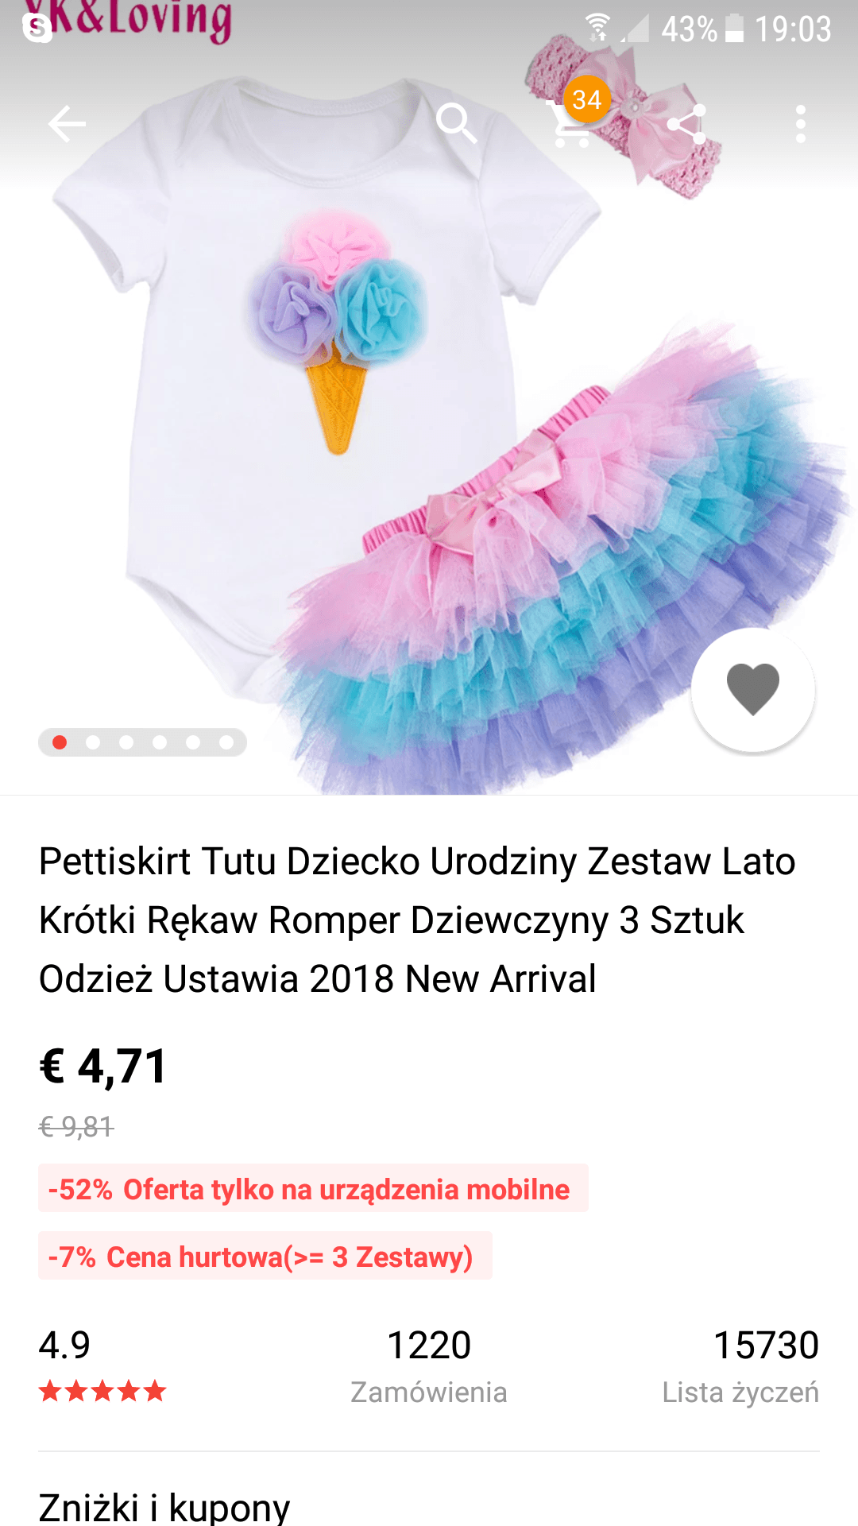Tap the Wi-Fi status icon
This screenshot has width=858, height=1526.
coord(597,29)
